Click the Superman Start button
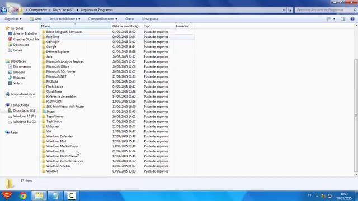Screen dimensions: 358x201 click(7, 196)
